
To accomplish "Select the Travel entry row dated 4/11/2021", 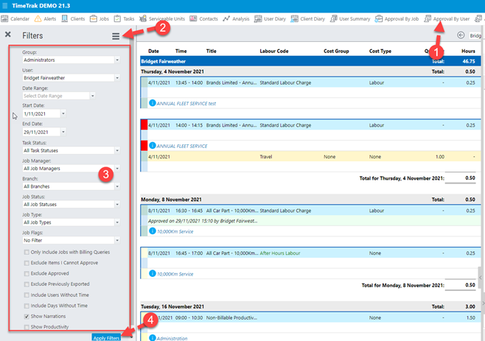I will [x=310, y=157].
